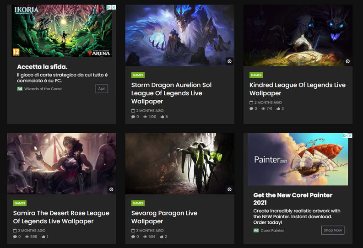Open the Samira Desert Rose wallpaper thumbnail
The height and width of the screenshot is (248, 363).
coord(62,163)
